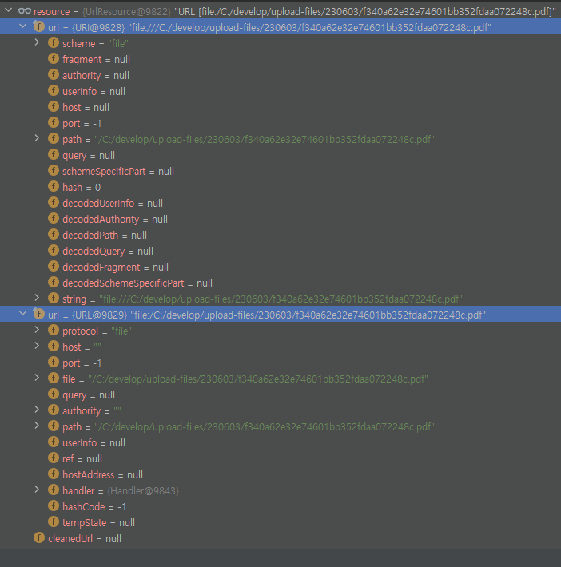Click the {Handler@9843} value text
This screenshot has width=561, height=567.
(x=143, y=490)
